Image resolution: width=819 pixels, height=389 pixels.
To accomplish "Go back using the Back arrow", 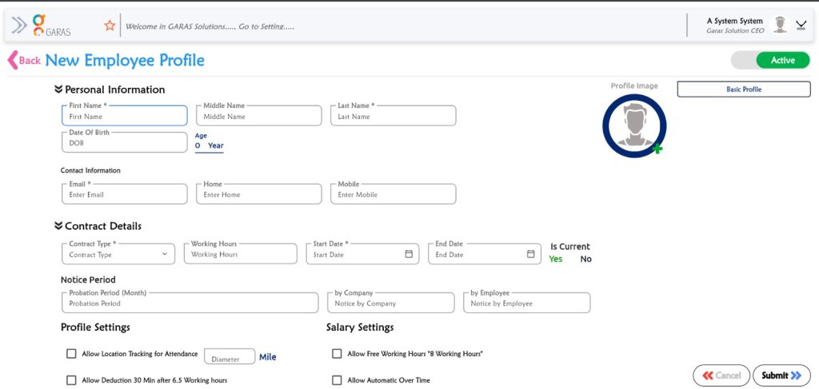I will [23, 61].
